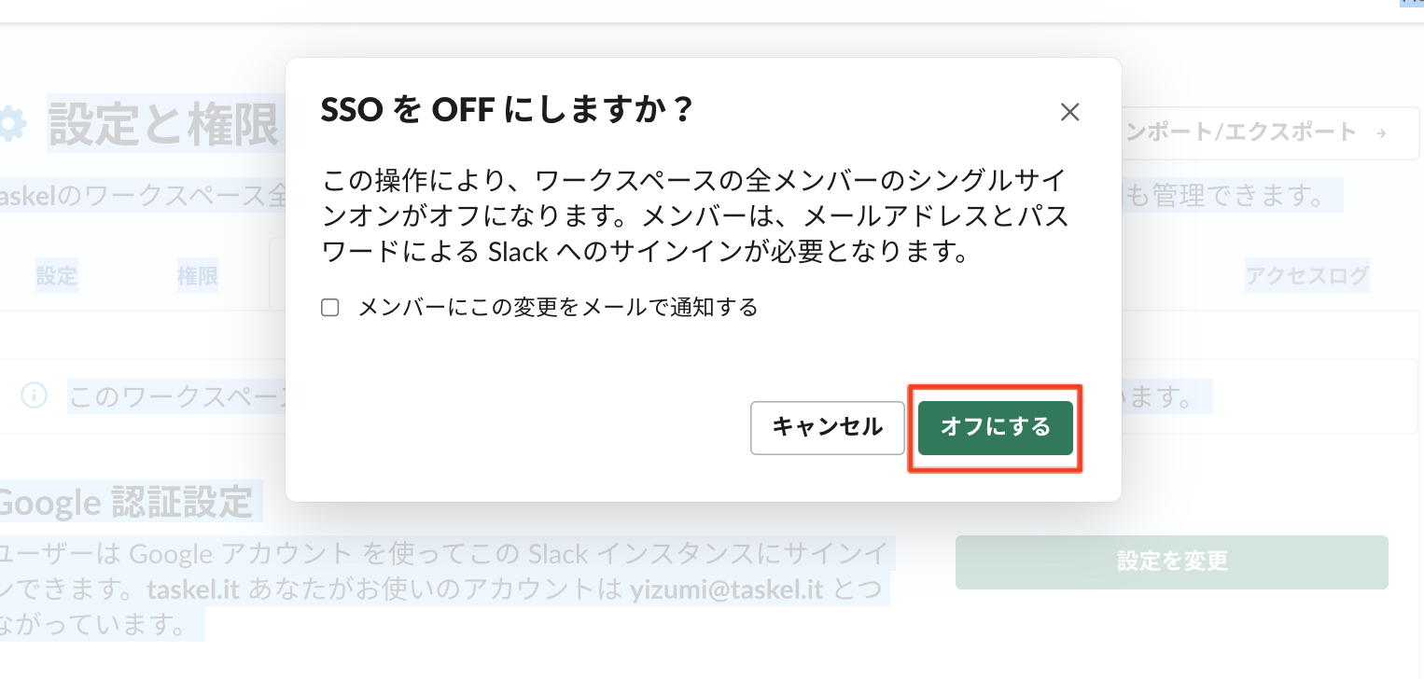This screenshot has height=679, width=1424.
Task: Click the gear icon beside 設定と権限
Action: 13,125
